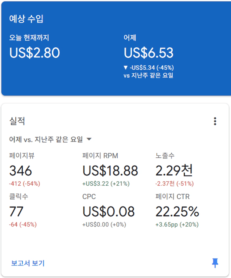Click the -412 (-54%) pageview change
This screenshot has height=278, width=231.
pyautogui.click(x=25, y=184)
